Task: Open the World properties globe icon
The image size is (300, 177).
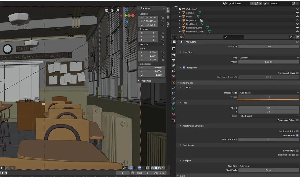Action: [x=173, y=76]
